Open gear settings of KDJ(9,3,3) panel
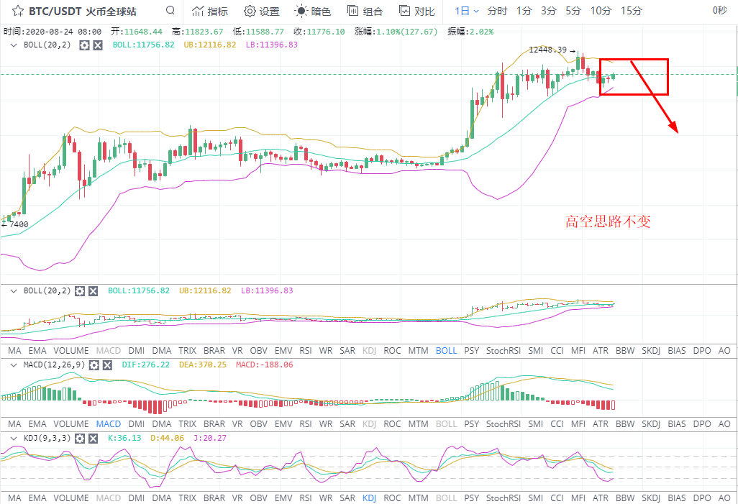The image size is (738, 504). coord(80,439)
